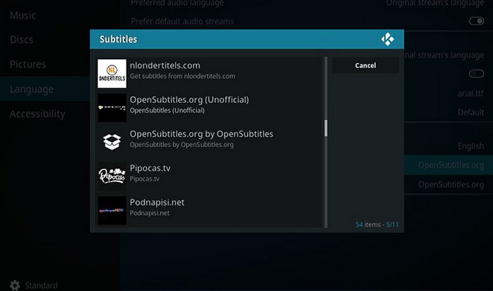Cancel the Subtitles dialog
The height and width of the screenshot is (291, 493).
pos(365,65)
